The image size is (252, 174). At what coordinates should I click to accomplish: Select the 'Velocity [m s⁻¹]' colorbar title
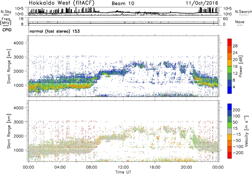click(246, 131)
